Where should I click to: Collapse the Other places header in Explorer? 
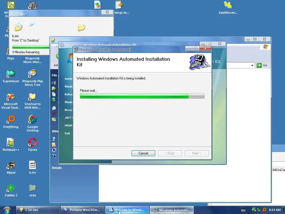[55, 131]
